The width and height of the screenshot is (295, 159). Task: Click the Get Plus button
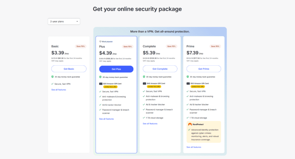point(116,69)
